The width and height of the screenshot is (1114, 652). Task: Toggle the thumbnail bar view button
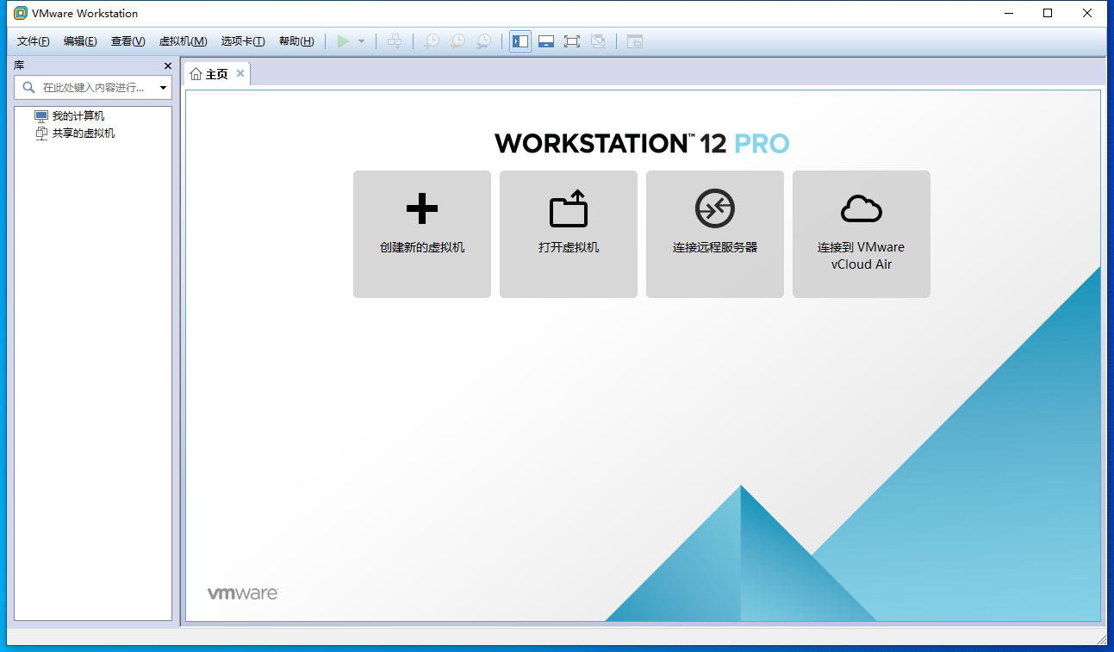(x=545, y=41)
